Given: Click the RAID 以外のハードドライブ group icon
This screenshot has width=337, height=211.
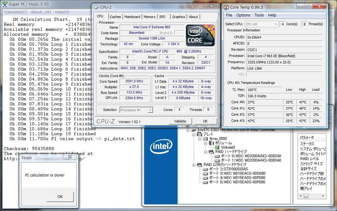Looking at the screenshot, I should pyautogui.click(x=199, y=165).
